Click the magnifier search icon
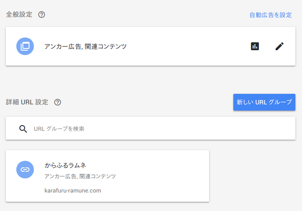Screen dimensions: 302x211 (23, 129)
